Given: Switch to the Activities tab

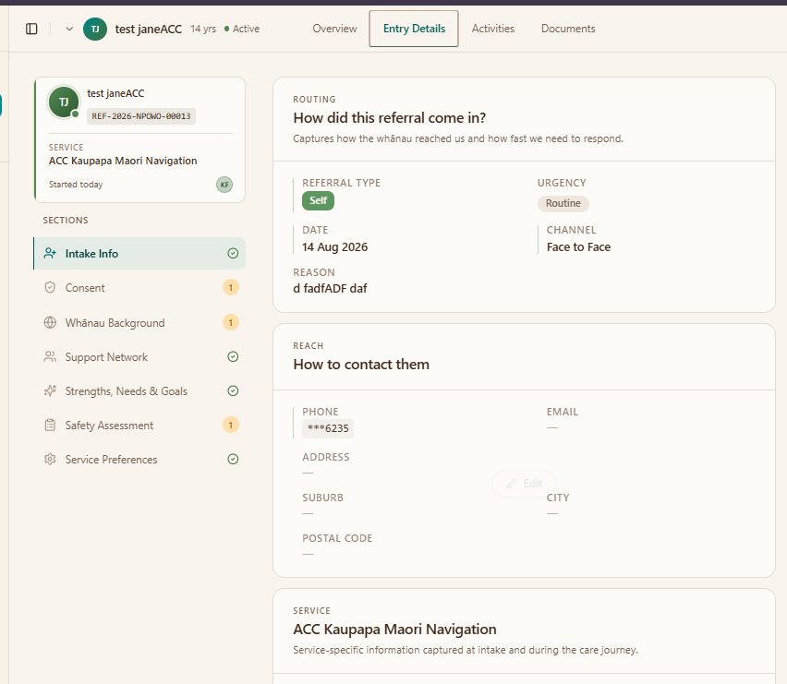Looking at the screenshot, I should click(x=493, y=29).
